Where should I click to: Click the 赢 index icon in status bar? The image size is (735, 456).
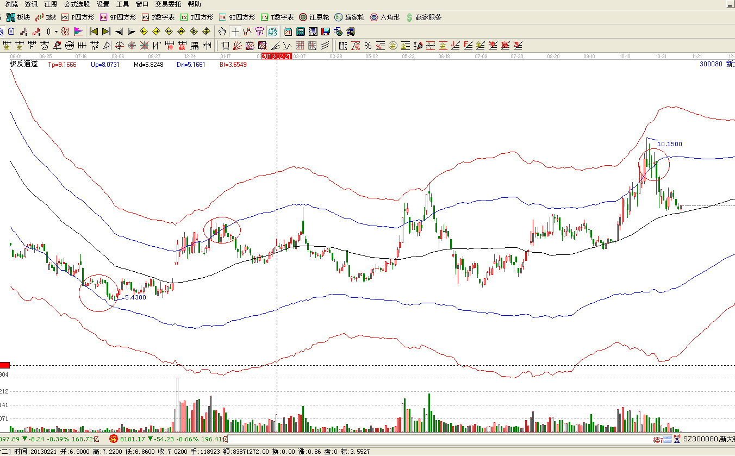click(114, 439)
